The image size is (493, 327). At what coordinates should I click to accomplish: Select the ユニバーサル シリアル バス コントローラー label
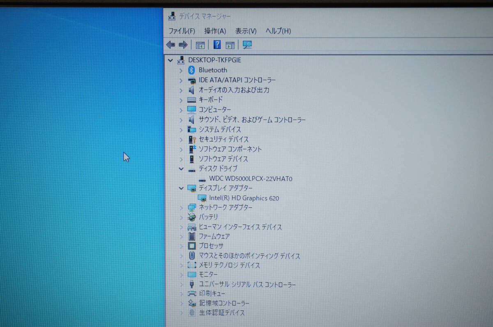[247, 284]
